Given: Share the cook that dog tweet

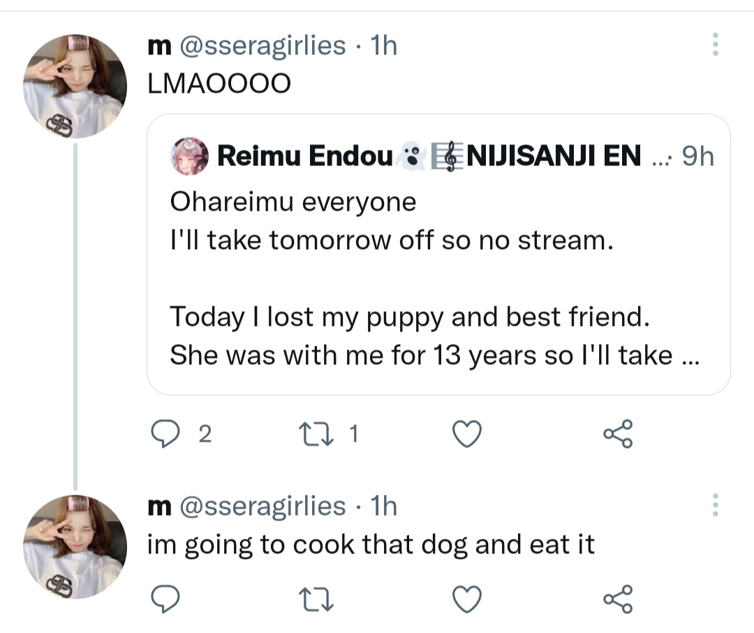Looking at the screenshot, I should (x=618, y=598).
